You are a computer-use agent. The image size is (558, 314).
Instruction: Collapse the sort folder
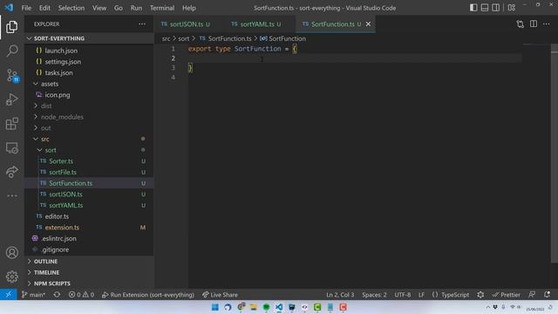tap(89, 150)
